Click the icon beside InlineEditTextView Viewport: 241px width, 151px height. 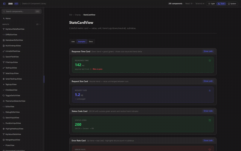[3, 51]
